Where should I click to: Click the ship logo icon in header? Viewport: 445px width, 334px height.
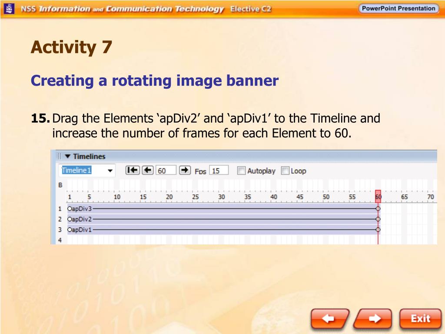click(9, 9)
